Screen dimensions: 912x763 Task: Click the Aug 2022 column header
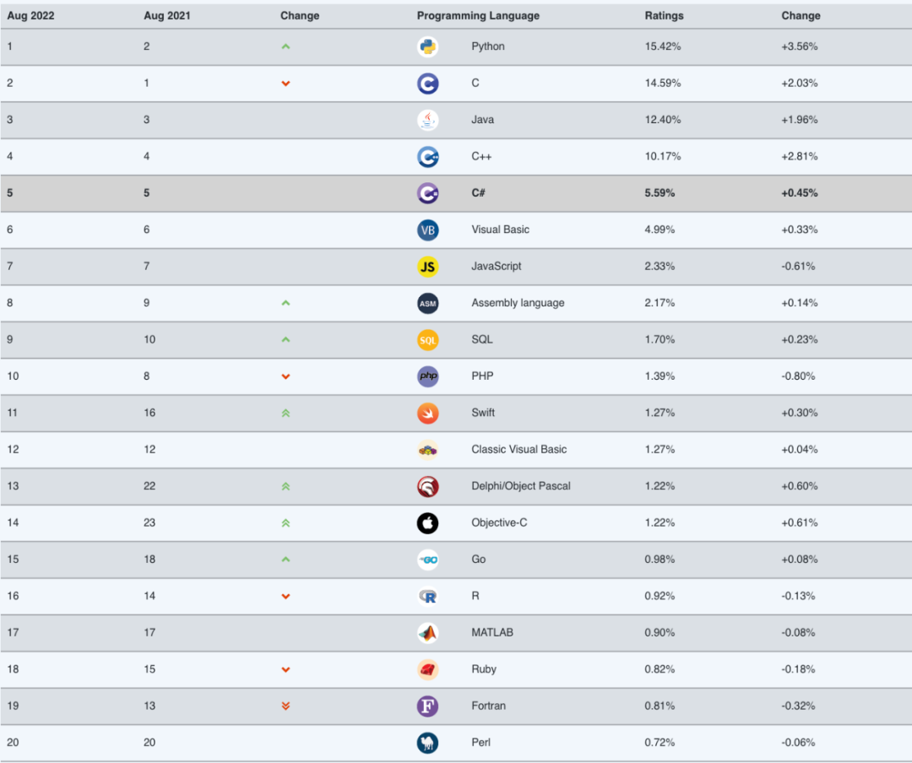click(31, 16)
